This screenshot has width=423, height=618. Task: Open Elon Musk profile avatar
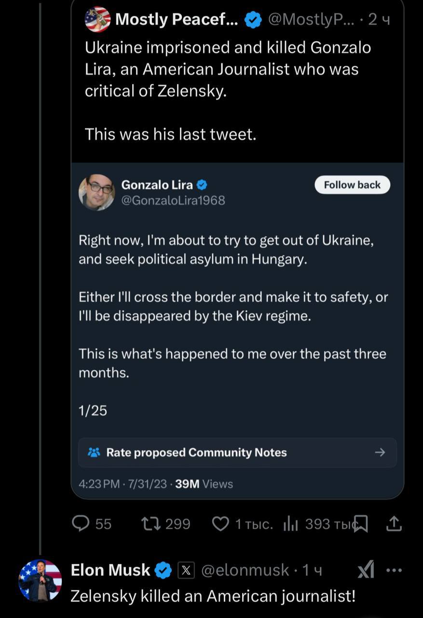point(40,581)
